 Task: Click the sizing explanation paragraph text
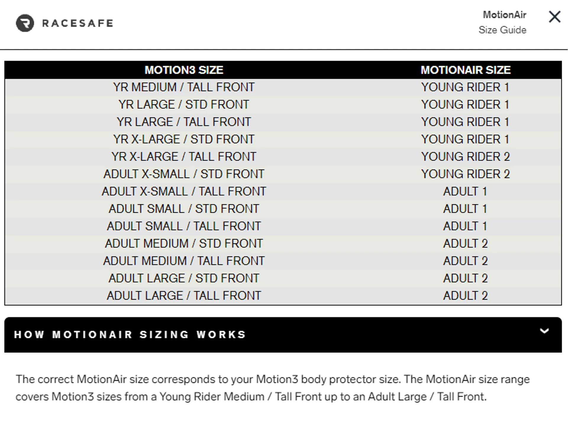point(272,388)
